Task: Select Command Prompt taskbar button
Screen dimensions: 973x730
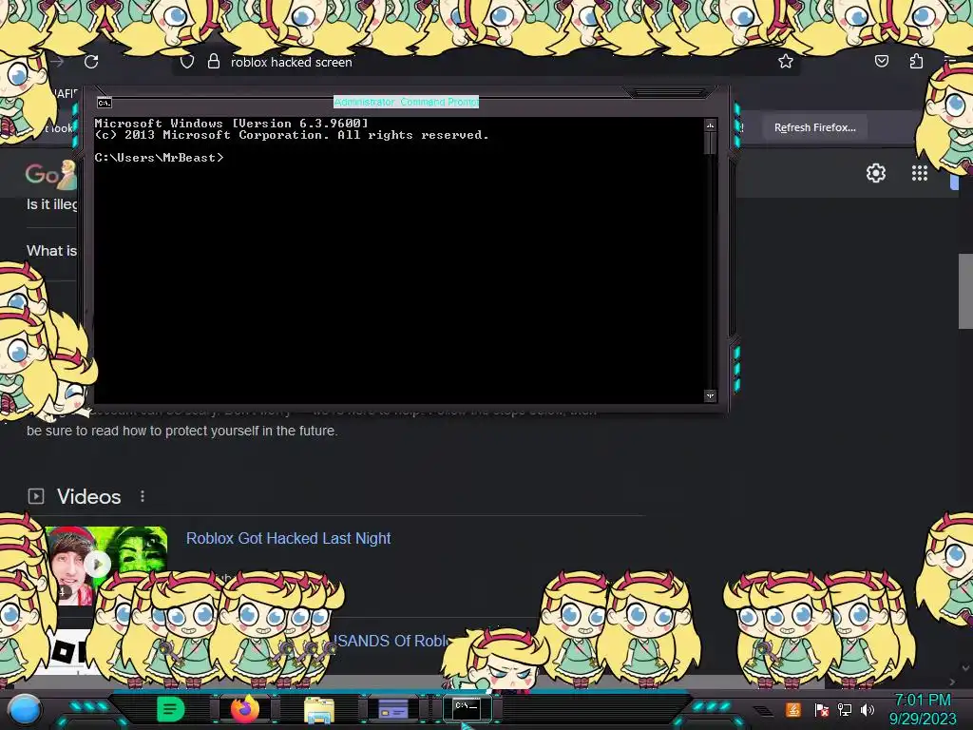Action: (x=467, y=708)
